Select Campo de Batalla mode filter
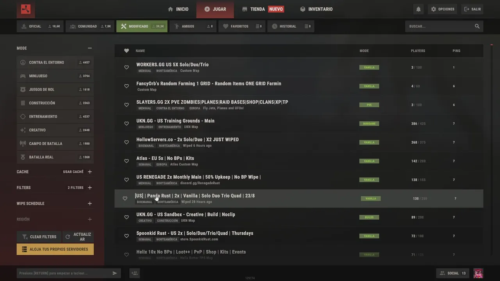This screenshot has height=281, width=500. point(55,144)
